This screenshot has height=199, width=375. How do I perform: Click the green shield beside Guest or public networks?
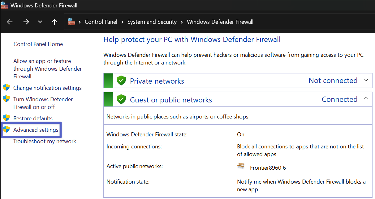tap(121, 100)
